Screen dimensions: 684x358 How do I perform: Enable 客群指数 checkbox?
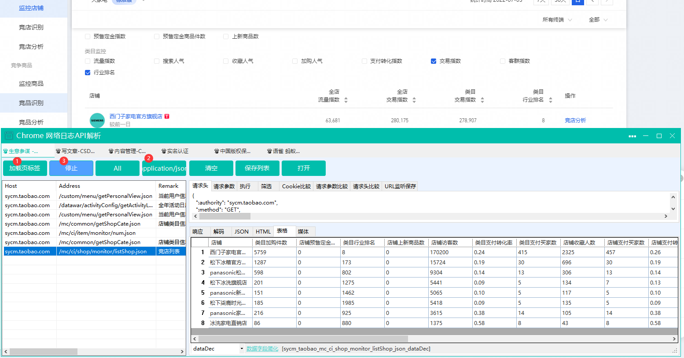tap(503, 61)
